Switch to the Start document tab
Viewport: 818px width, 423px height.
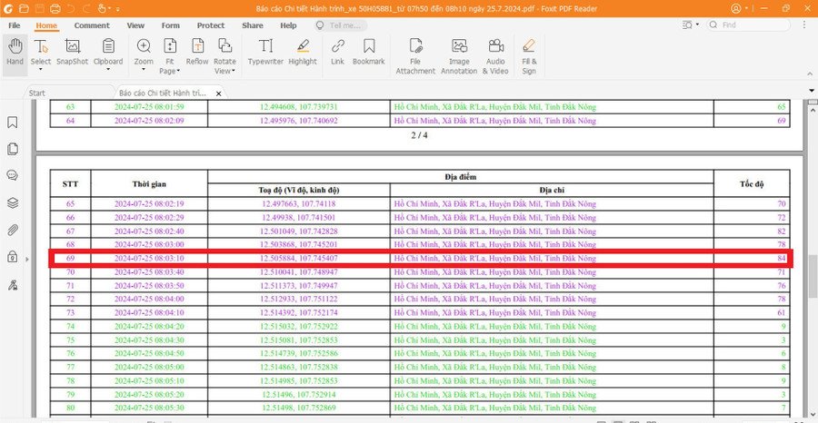point(37,93)
